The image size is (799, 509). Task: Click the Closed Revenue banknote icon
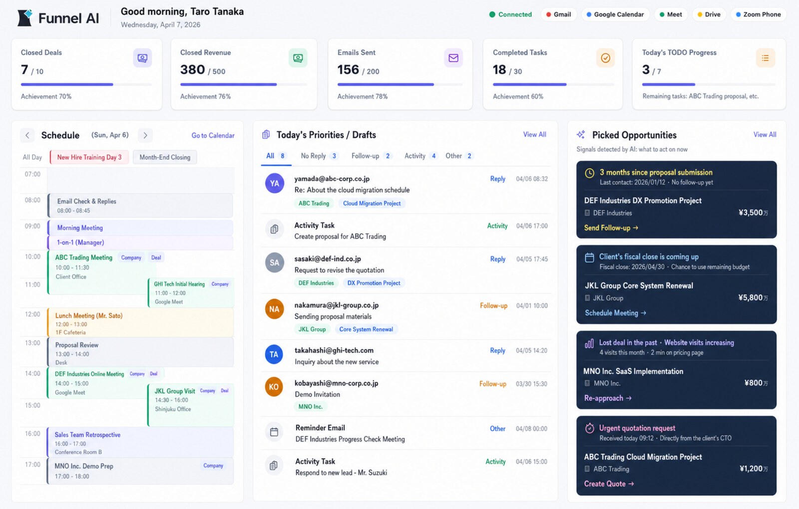pyautogui.click(x=298, y=58)
